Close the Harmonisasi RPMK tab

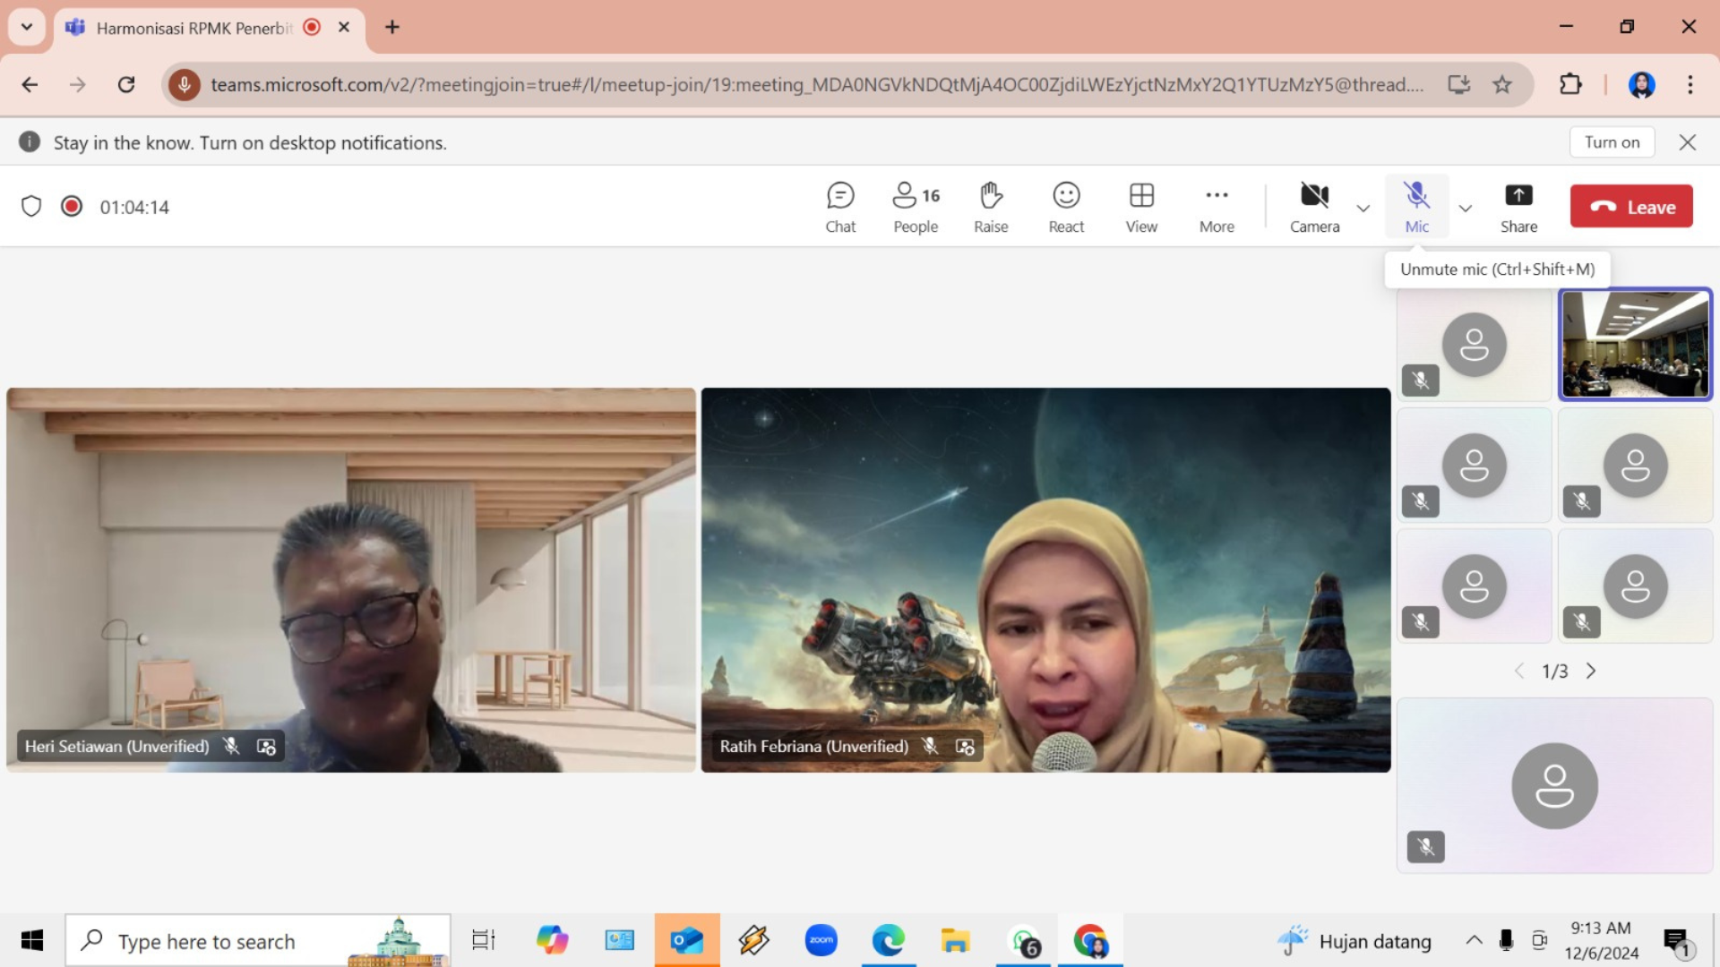(344, 28)
